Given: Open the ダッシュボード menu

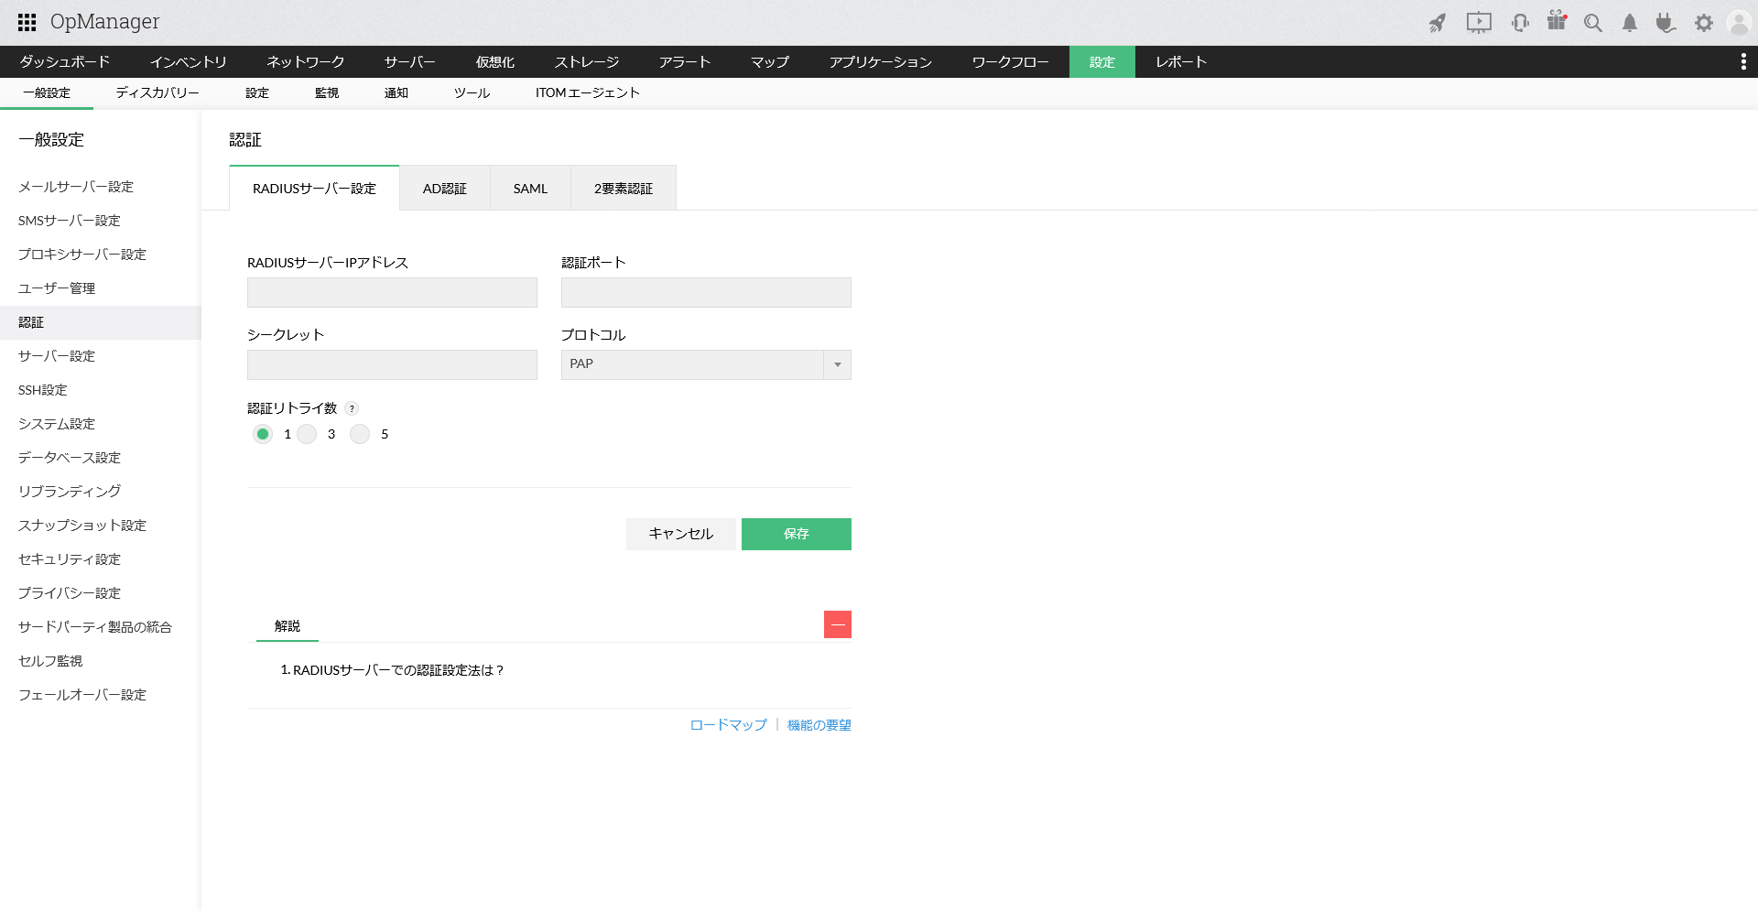Looking at the screenshot, I should click(x=65, y=61).
